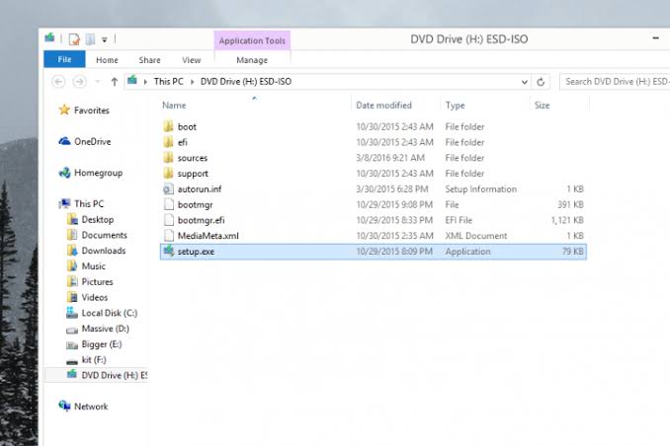Click the Properties icon in quick access toolbar
The image size is (670, 446).
click(74, 39)
